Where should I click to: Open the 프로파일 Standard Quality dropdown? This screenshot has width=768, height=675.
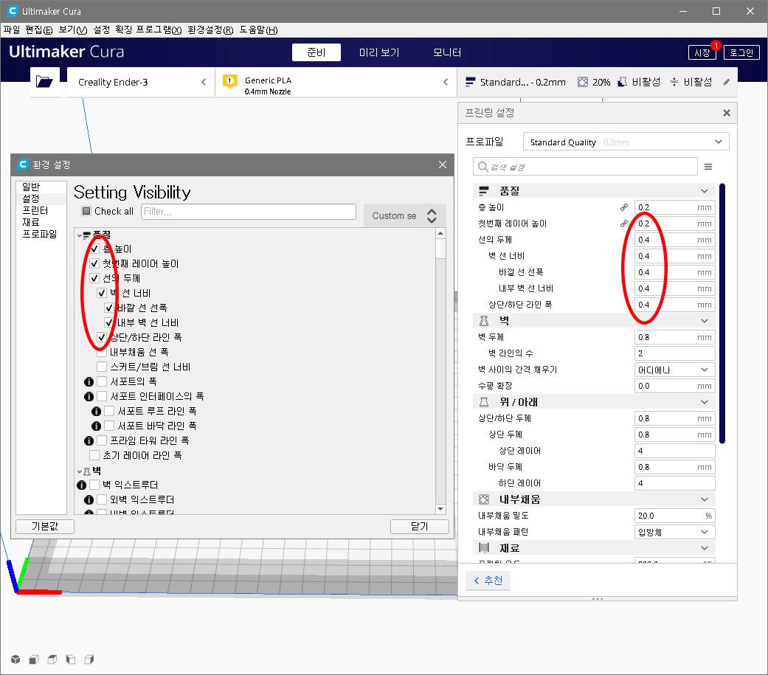(x=626, y=142)
